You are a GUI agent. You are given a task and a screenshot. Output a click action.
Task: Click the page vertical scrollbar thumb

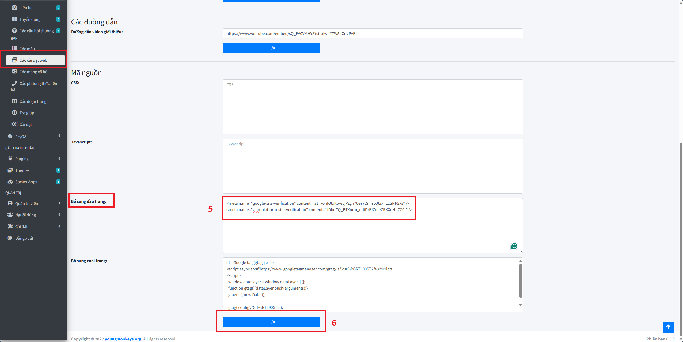[681, 239]
